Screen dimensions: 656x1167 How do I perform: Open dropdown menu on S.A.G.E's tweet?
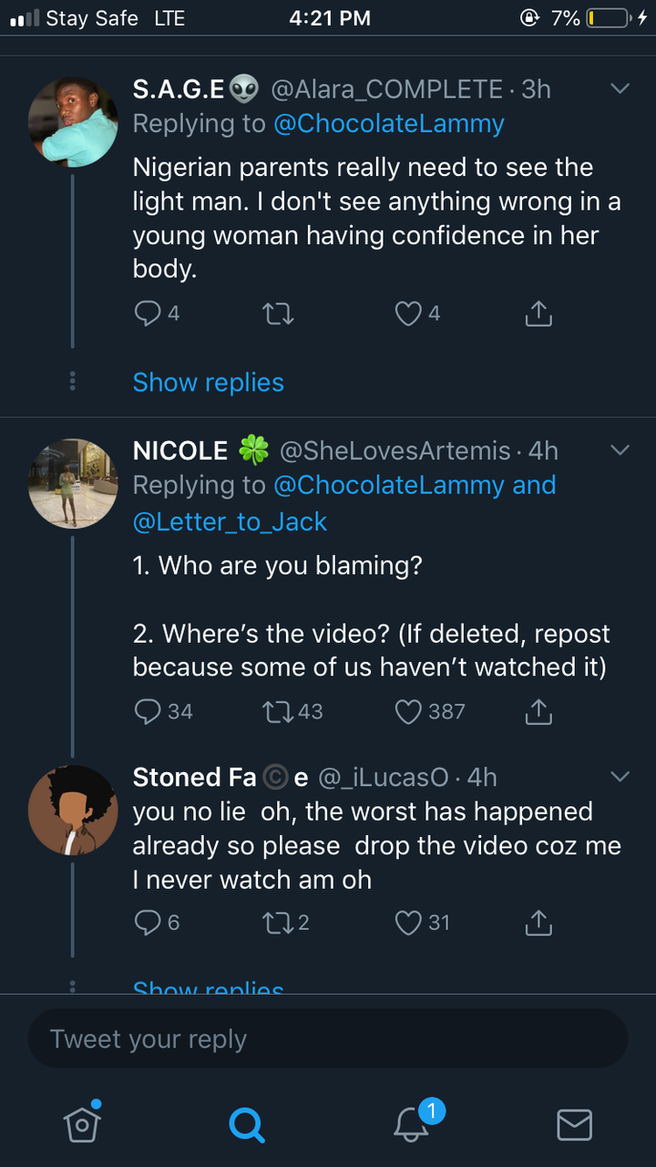pyautogui.click(x=620, y=89)
